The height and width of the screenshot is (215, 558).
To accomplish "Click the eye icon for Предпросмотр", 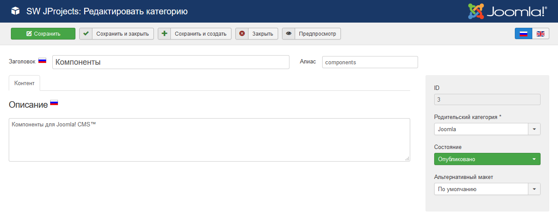I will [289, 34].
